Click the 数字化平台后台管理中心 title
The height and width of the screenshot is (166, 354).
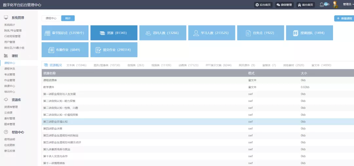click(22, 5)
